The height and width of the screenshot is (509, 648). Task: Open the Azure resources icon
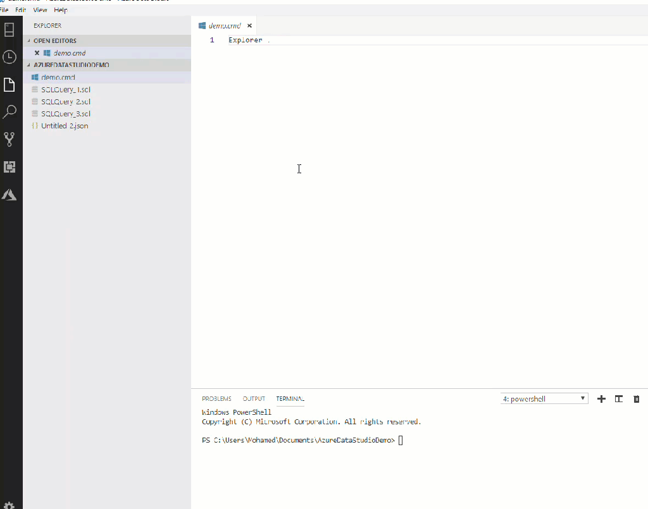(x=9, y=195)
